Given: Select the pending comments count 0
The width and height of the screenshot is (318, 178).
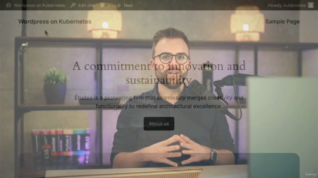Looking at the screenshot, I should 109,5.
